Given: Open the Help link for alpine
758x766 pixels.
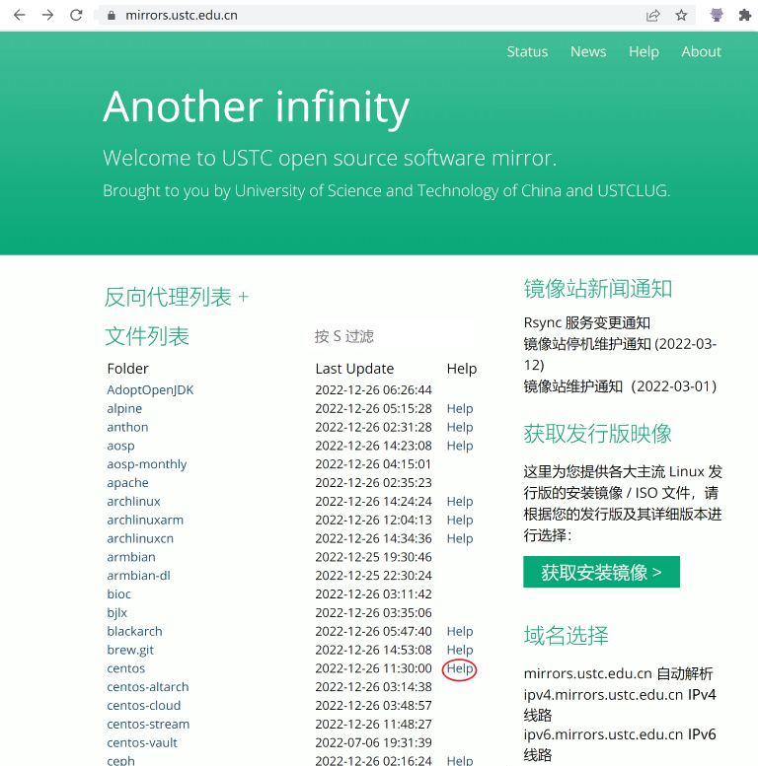Looking at the screenshot, I should coord(460,408).
